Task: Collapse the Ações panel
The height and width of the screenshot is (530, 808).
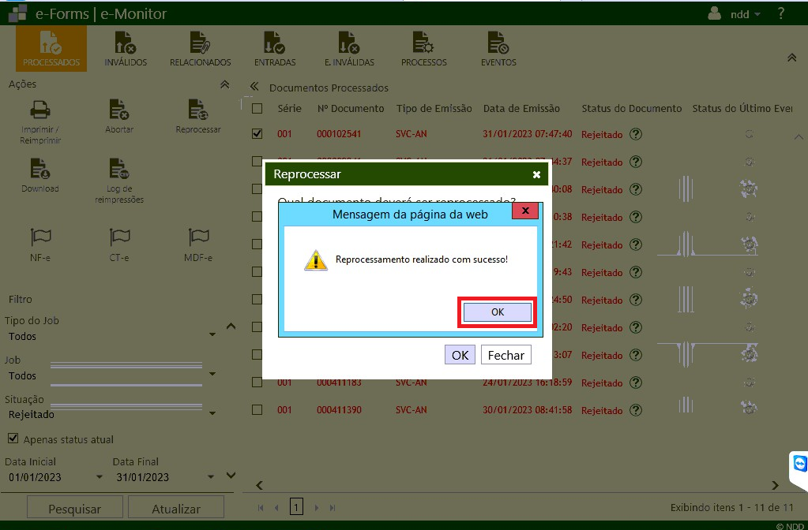Action: [224, 84]
